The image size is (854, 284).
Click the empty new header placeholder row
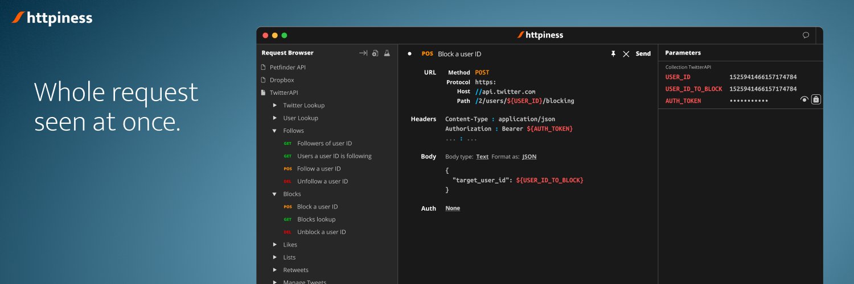[461, 139]
